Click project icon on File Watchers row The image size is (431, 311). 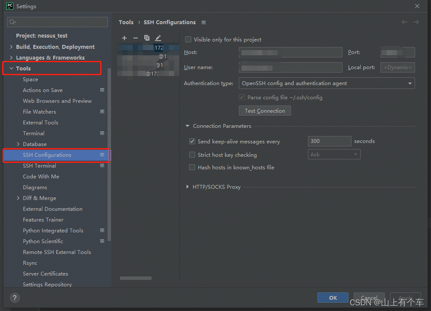pyautogui.click(x=102, y=111)
